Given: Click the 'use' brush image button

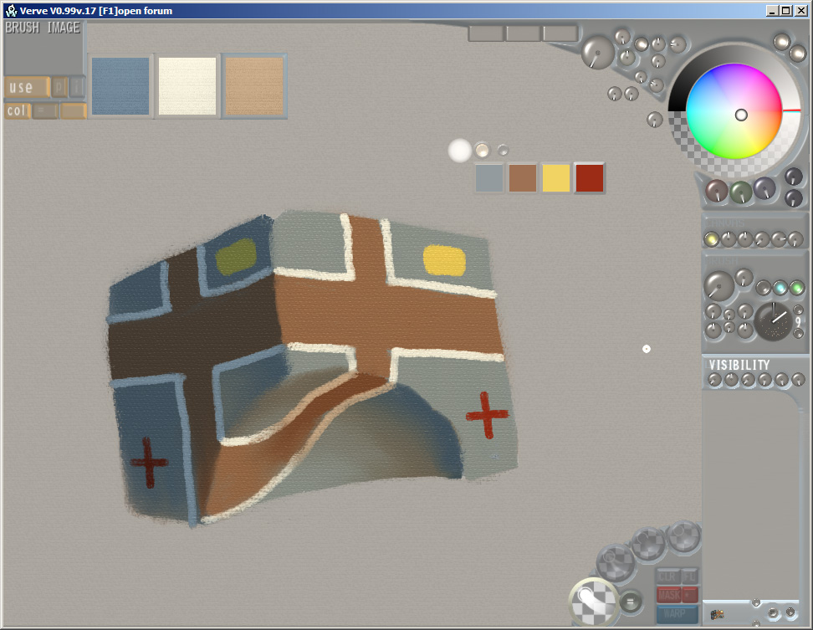Looking at the screenshot, I should pyautogui.click(x=25, y=87).
